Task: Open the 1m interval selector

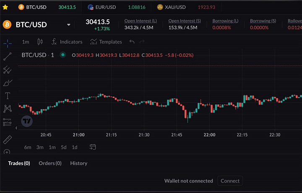Action: [x=26, y=42]
